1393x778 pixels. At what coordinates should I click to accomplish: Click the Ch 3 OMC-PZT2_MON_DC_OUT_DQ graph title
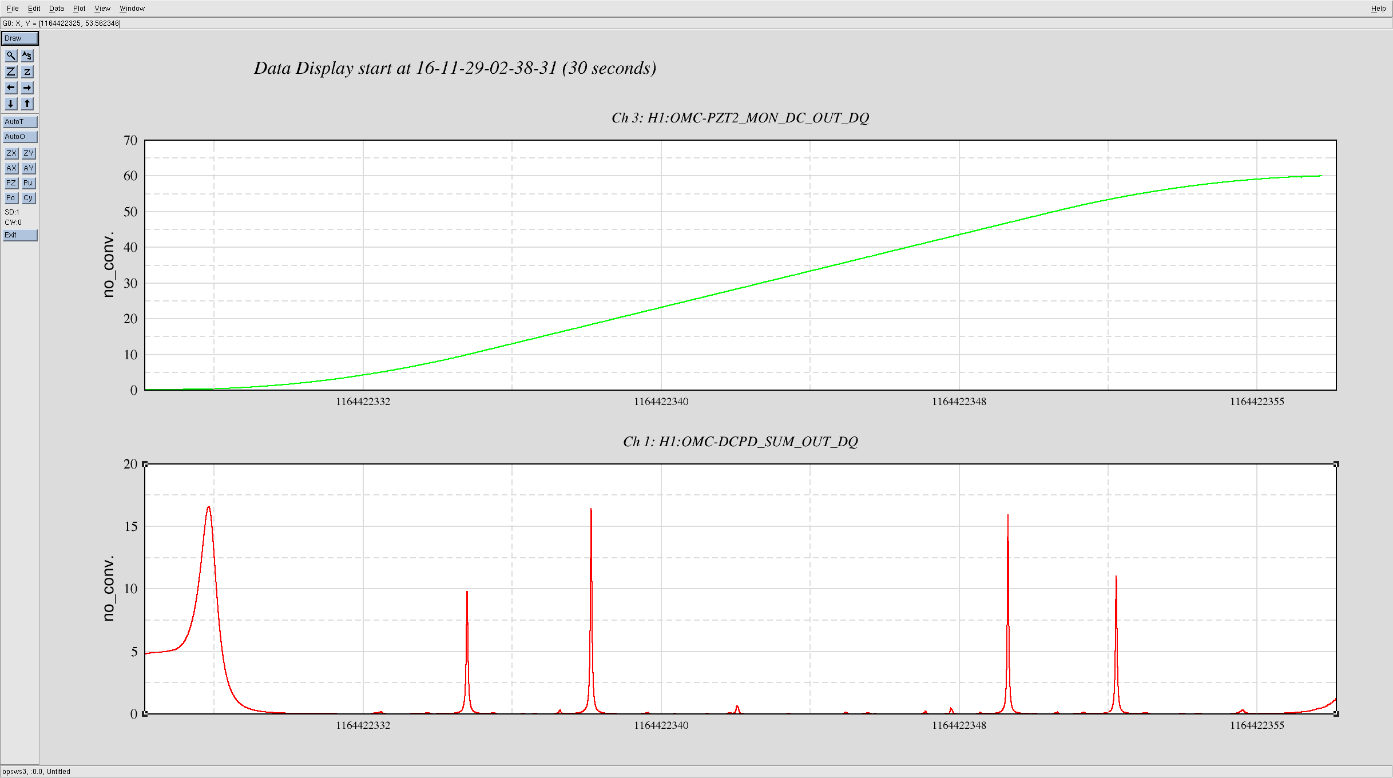click(x=740, y=118)
